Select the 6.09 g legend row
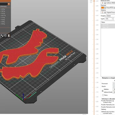This screenshot has width=115, height=115. pyautogui.click(x=3, y=9)
